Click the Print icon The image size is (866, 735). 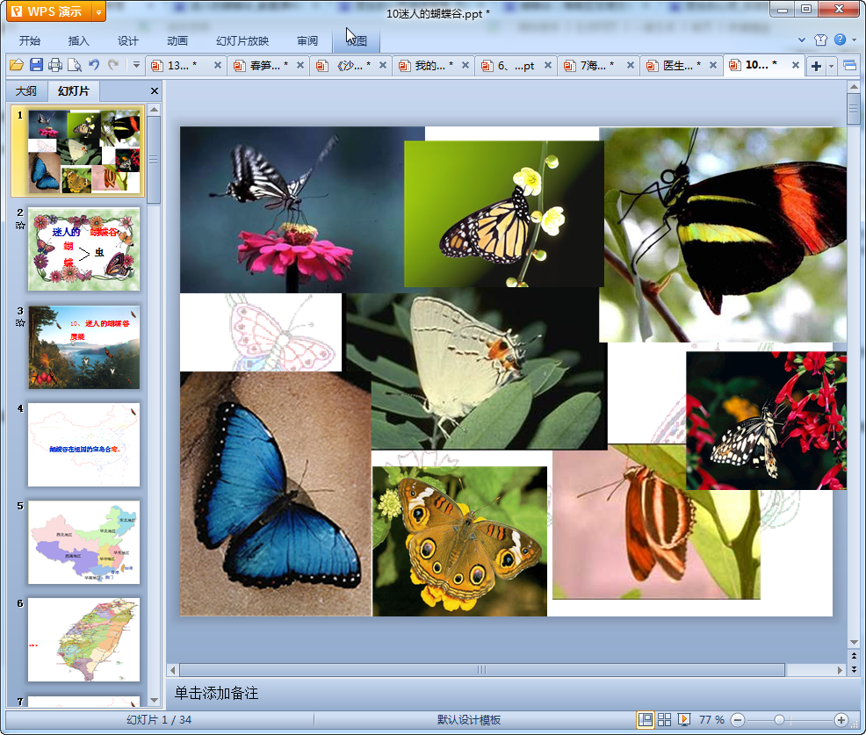(x=55, y=65)
